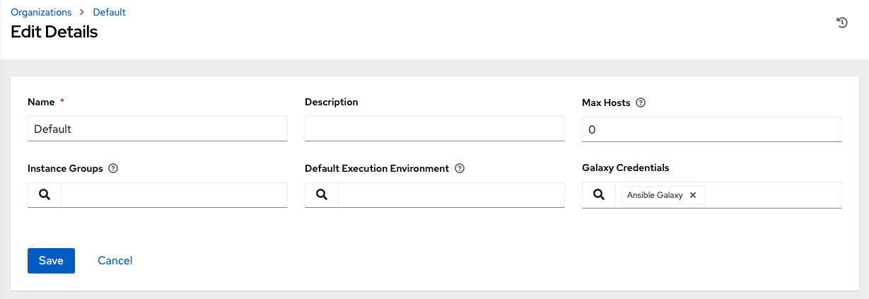Click the Instance Groups help icon
This screenshot has width=869, height=299.
(113, 169)
